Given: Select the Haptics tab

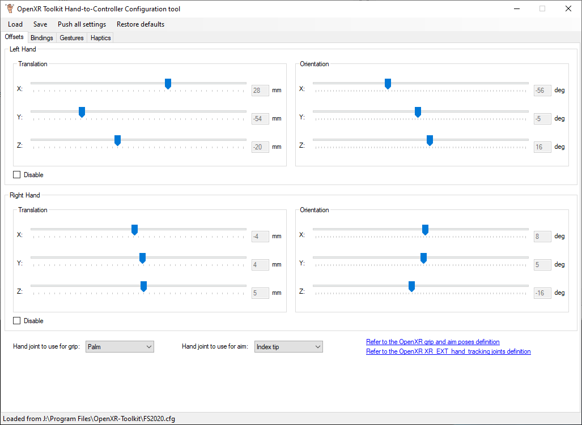Looking at the screenshot, I should pyautogui.click(x=100, y=38).
